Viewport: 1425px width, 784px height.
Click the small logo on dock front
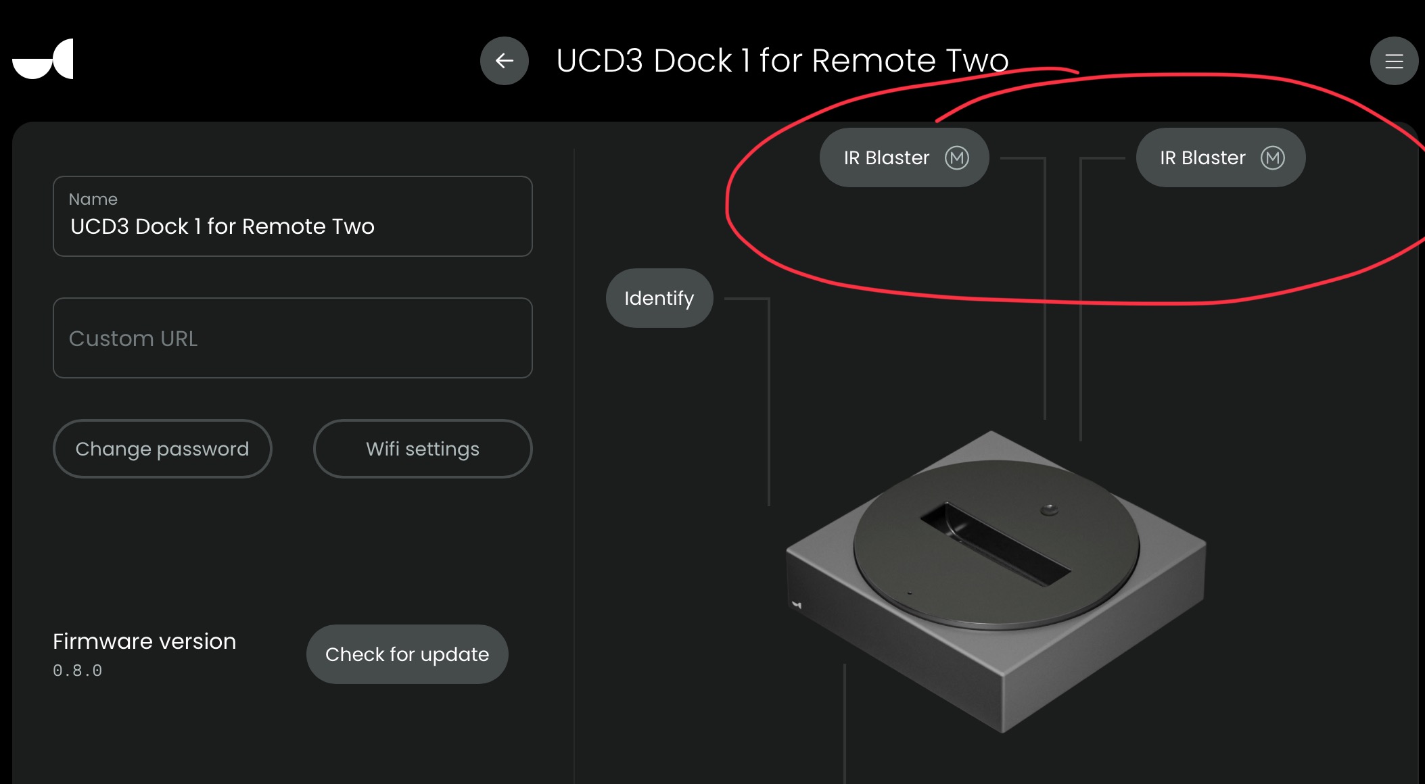click(797, 605)
